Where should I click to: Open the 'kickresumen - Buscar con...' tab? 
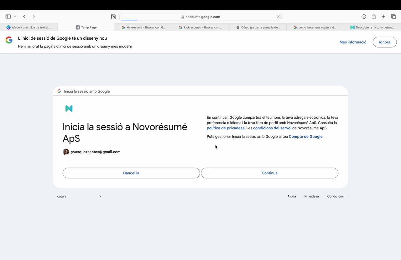click(x=200, y=27)
